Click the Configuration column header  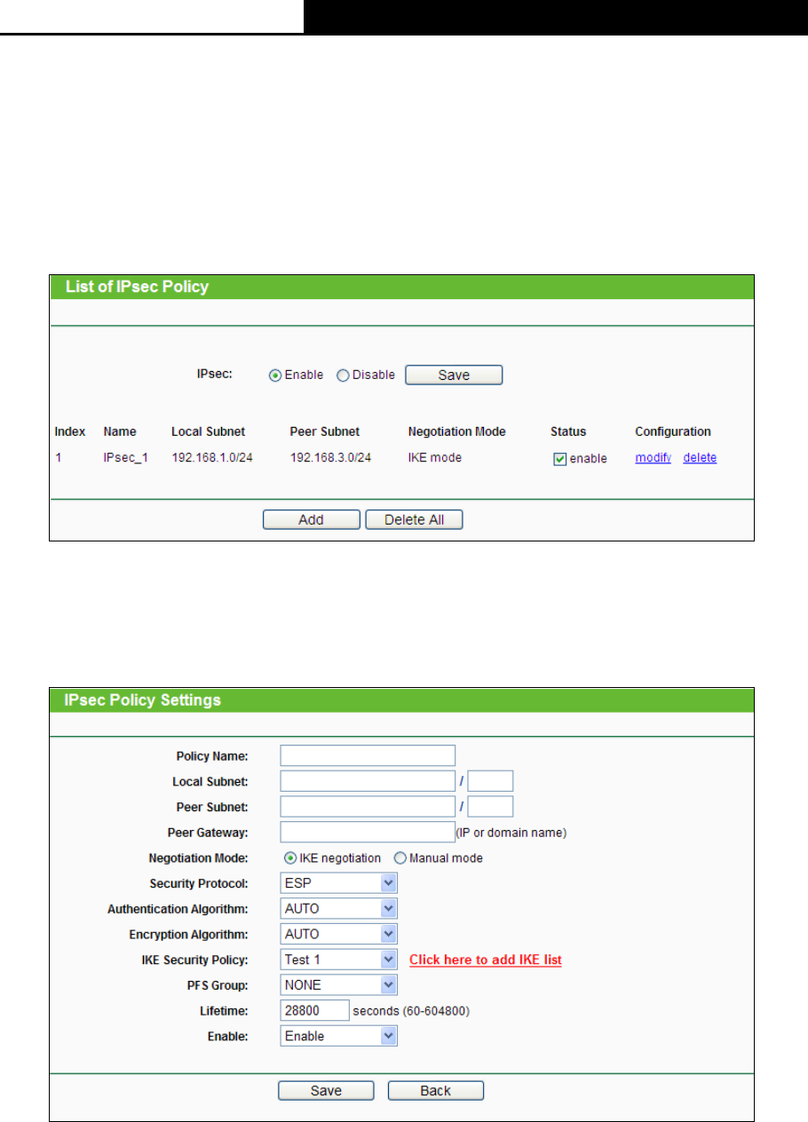[673, 431]
